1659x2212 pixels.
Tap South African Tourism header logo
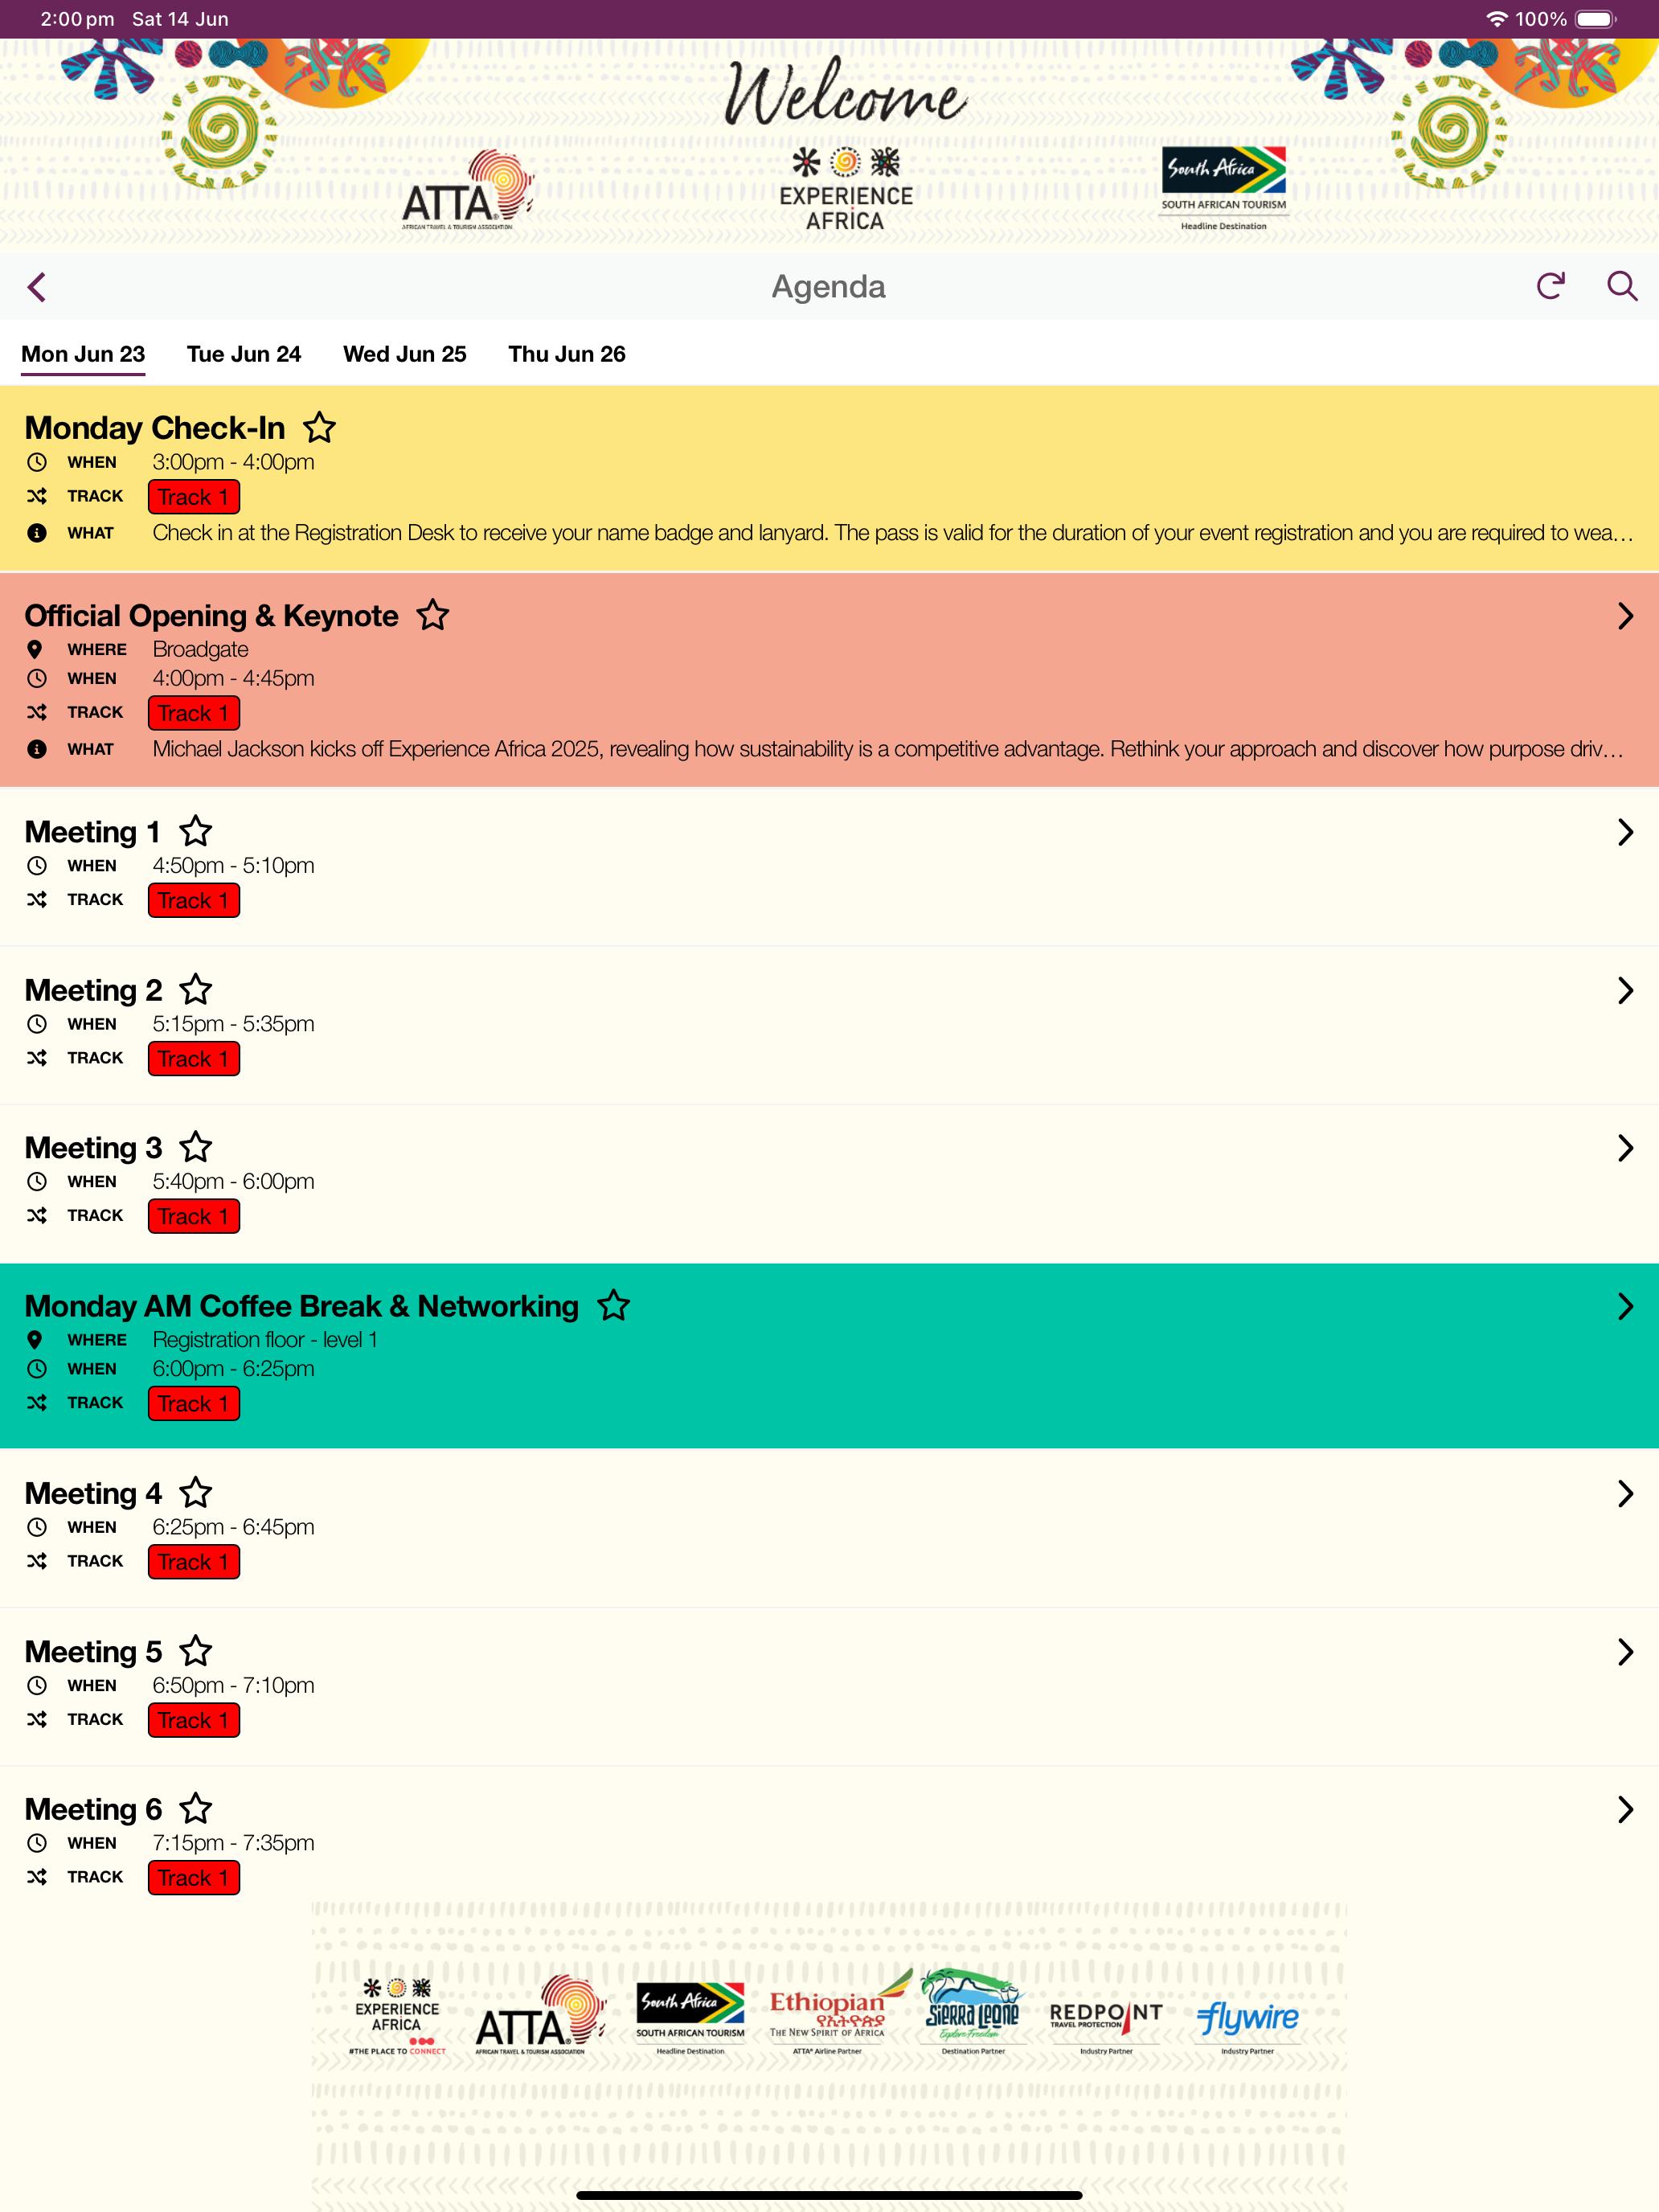[1223, 188]
